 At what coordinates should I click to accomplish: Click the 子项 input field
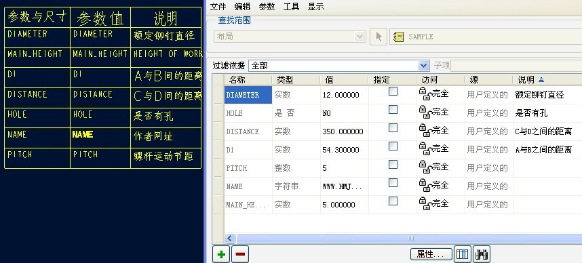(516, 66)
